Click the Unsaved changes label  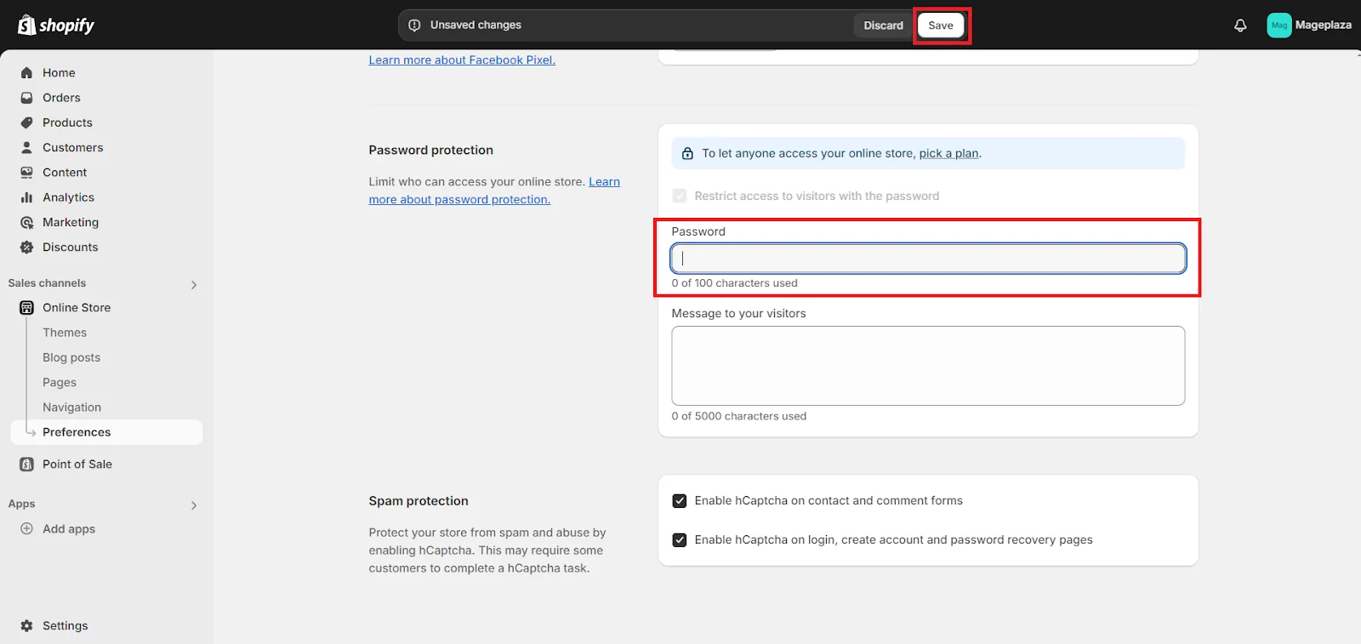pos(475,26)
